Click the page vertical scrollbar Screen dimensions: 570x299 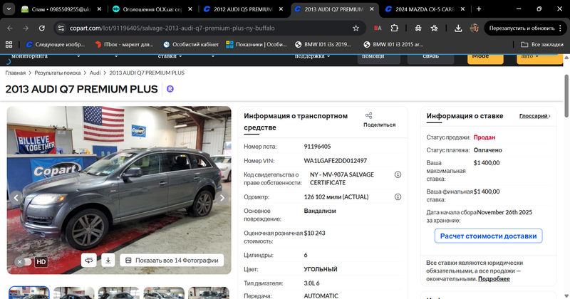(x=566, y=96)
